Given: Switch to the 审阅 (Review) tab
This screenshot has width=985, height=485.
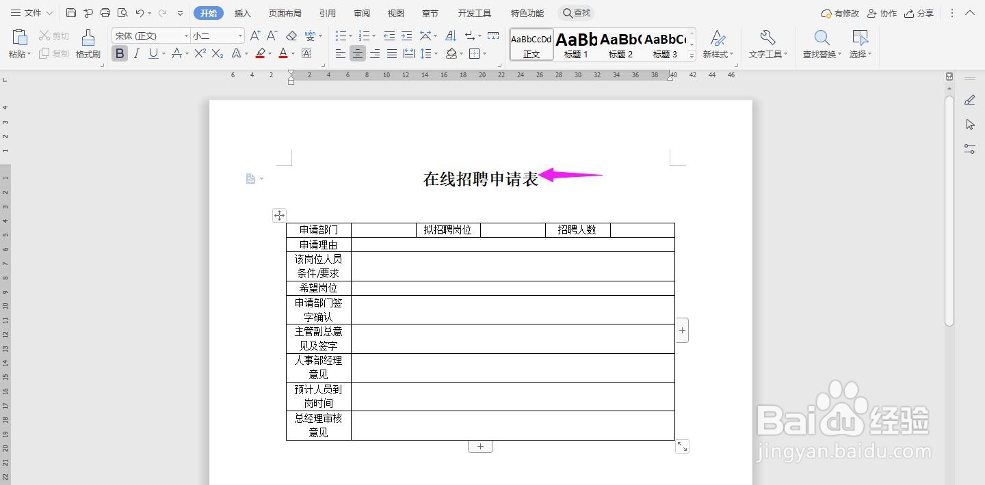Looking at the screenshot, I should click(362, 13).
